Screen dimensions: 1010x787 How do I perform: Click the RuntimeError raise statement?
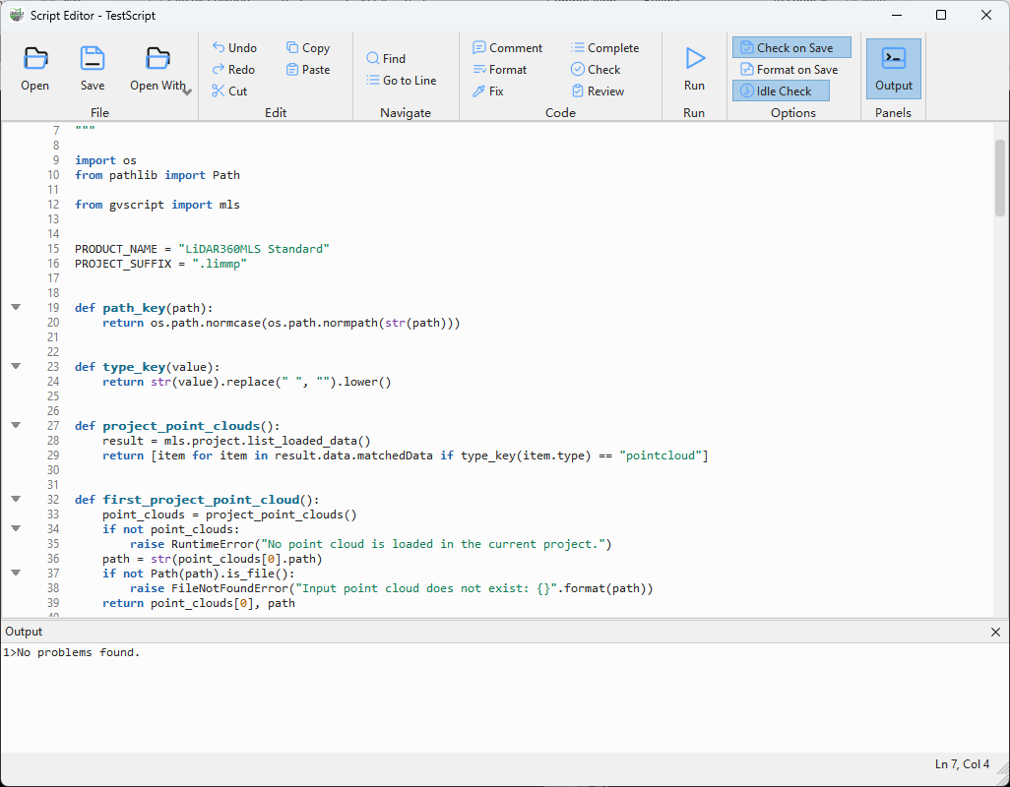click(x=370, y=544)
